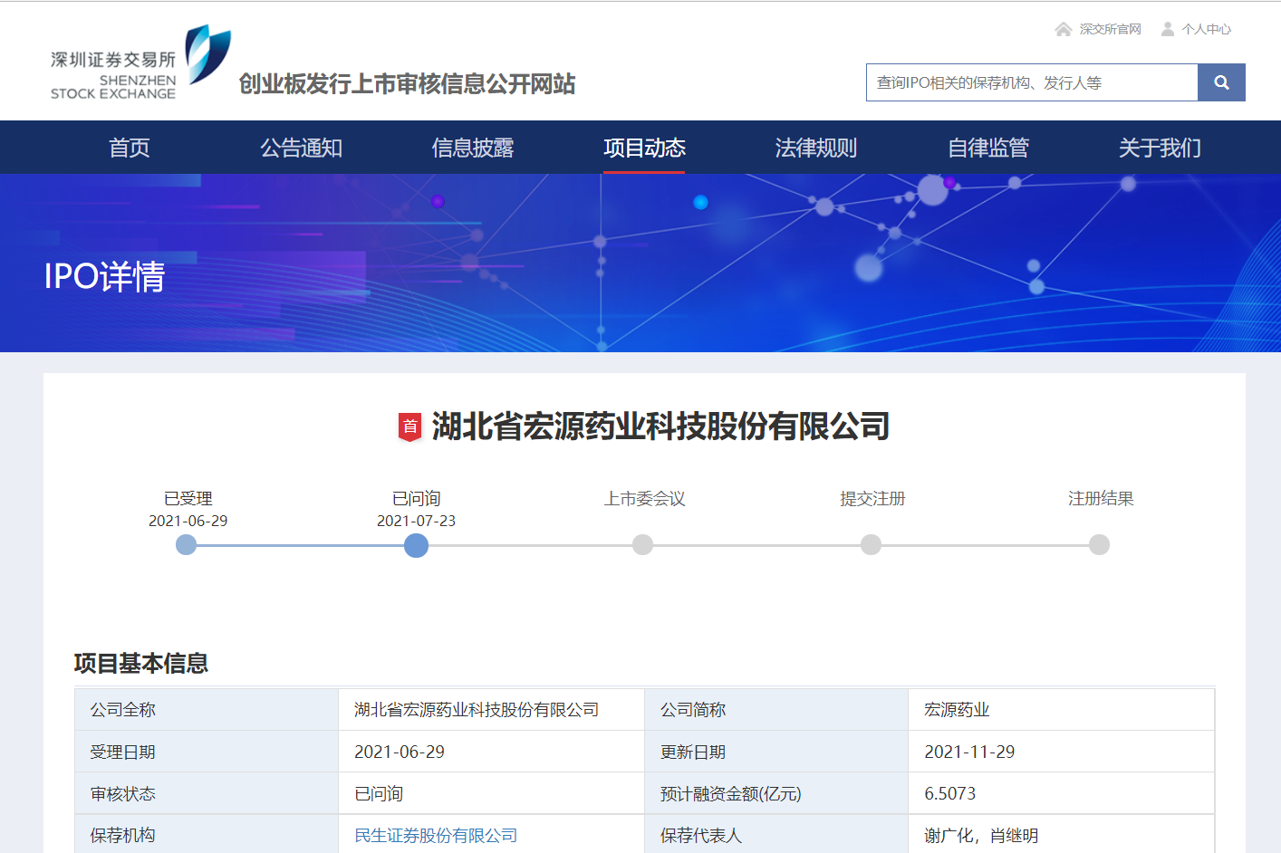This screenshot has height=853, width=1281.
Task: Click the 审核状态 table label
Action: 123,793
